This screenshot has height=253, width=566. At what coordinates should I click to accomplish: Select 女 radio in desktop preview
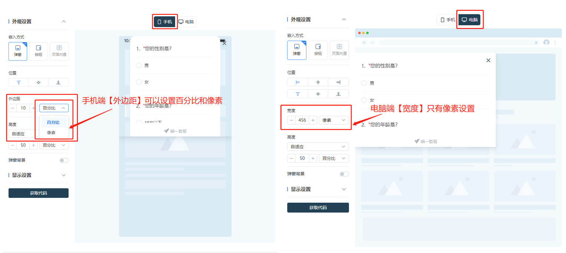point(364,100)
